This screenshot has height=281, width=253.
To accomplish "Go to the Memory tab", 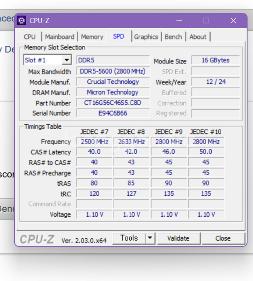I will pyautogui.click(x=92, y=37).
